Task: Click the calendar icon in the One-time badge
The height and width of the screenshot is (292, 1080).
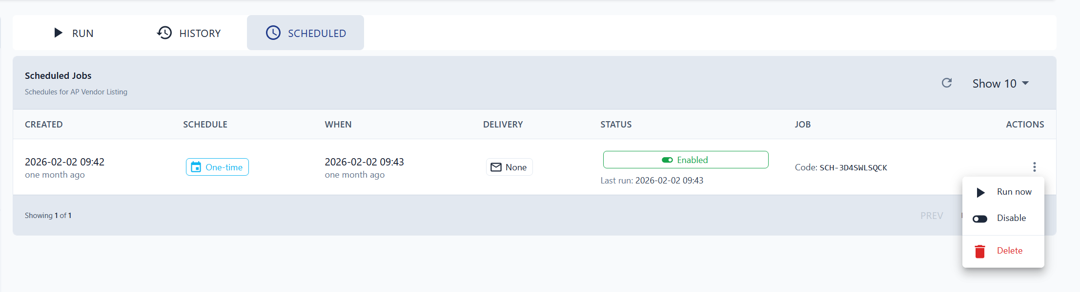Action: pos(197,167)
